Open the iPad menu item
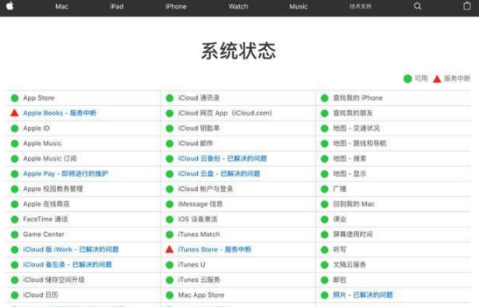This screenshot has height=307, width=479. (x=117, y=6)
